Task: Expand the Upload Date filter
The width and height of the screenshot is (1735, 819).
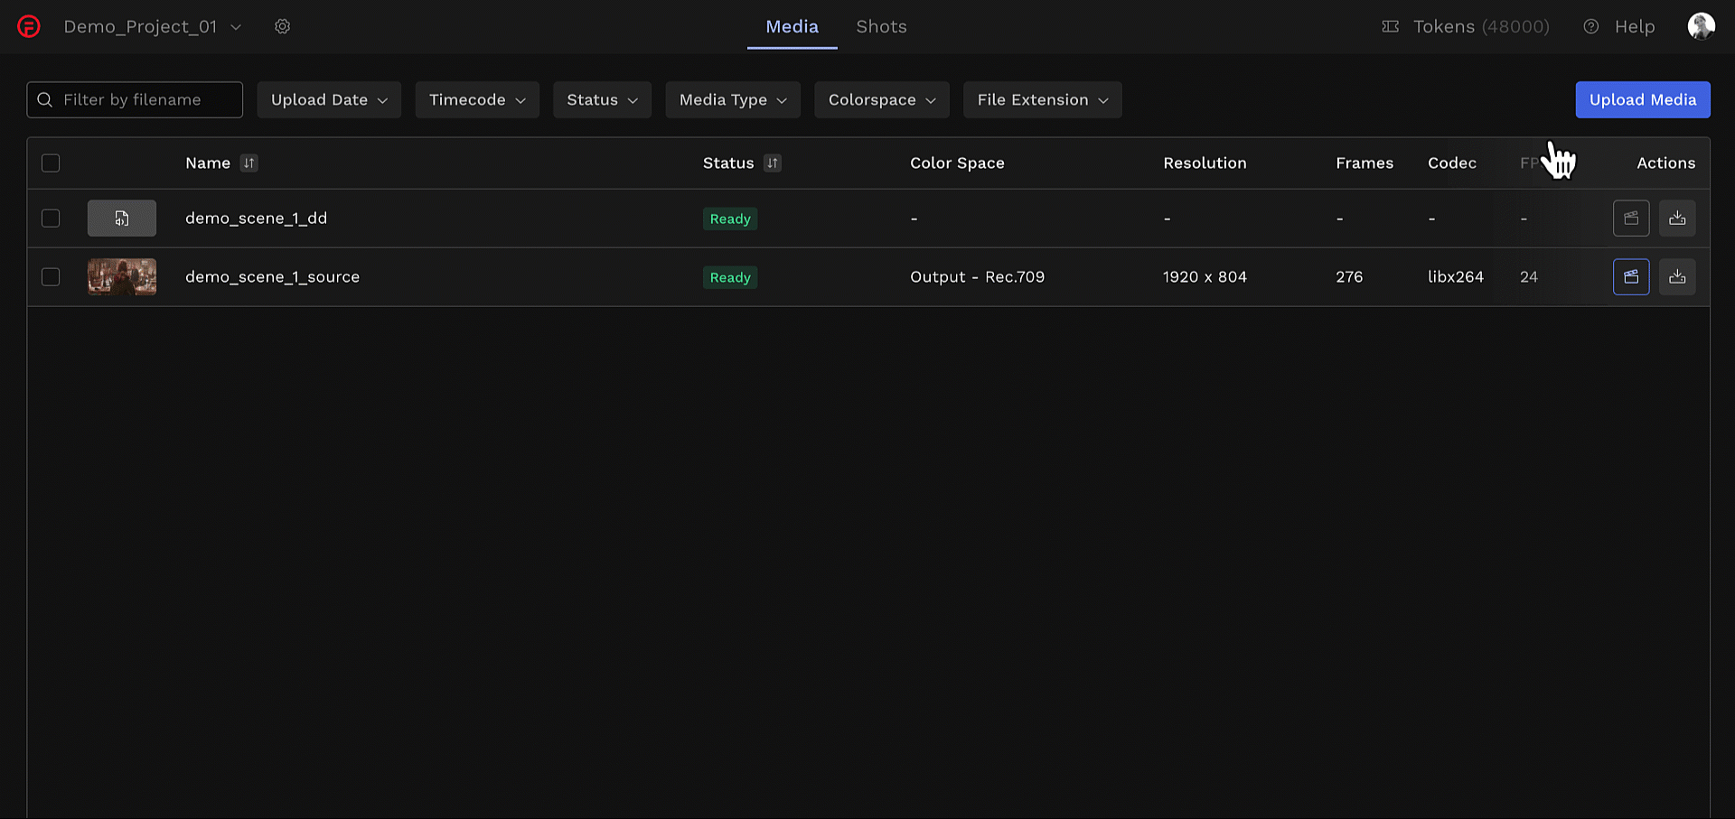Action: 329,100
